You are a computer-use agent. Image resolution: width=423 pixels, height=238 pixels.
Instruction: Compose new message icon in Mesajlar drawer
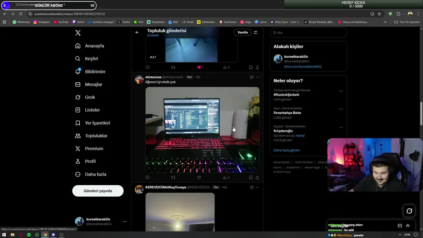click(x=400, y=226)
